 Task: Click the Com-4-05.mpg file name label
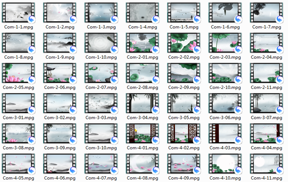18,178
